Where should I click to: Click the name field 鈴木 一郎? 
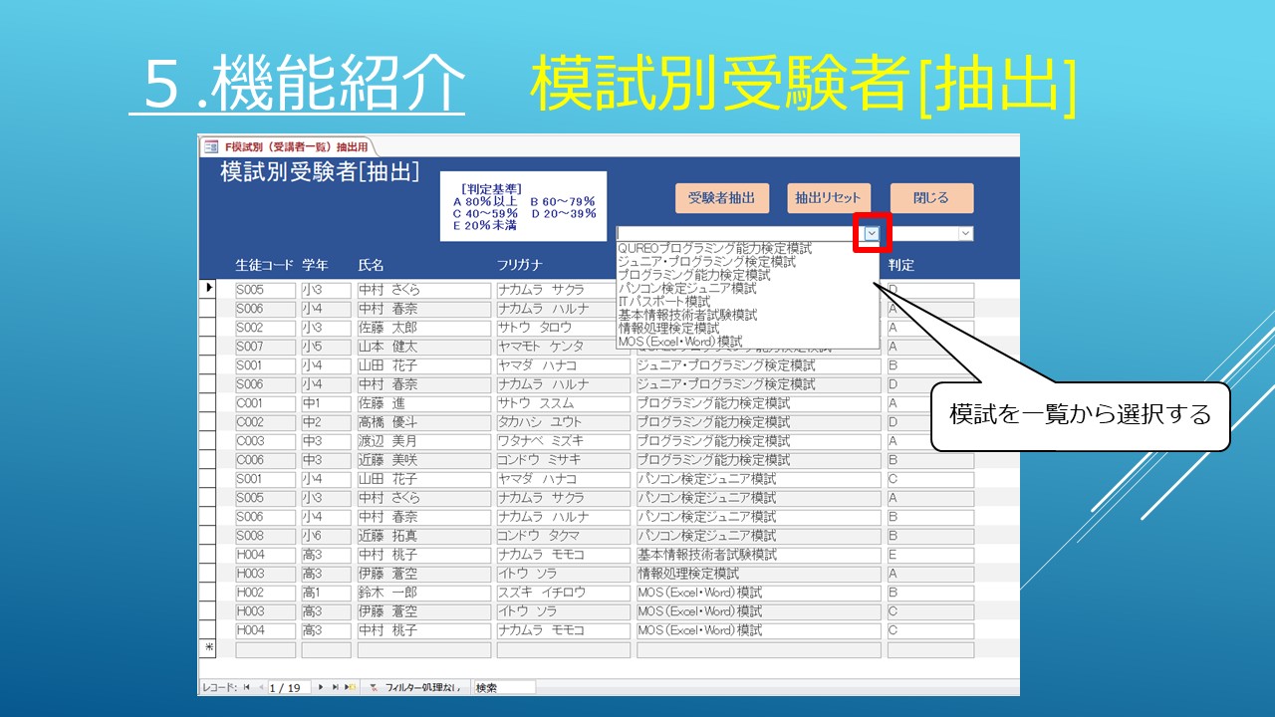click(423, 593)
